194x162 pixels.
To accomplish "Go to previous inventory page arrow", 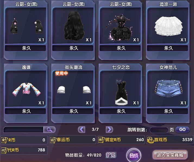I will click(82, 129).
